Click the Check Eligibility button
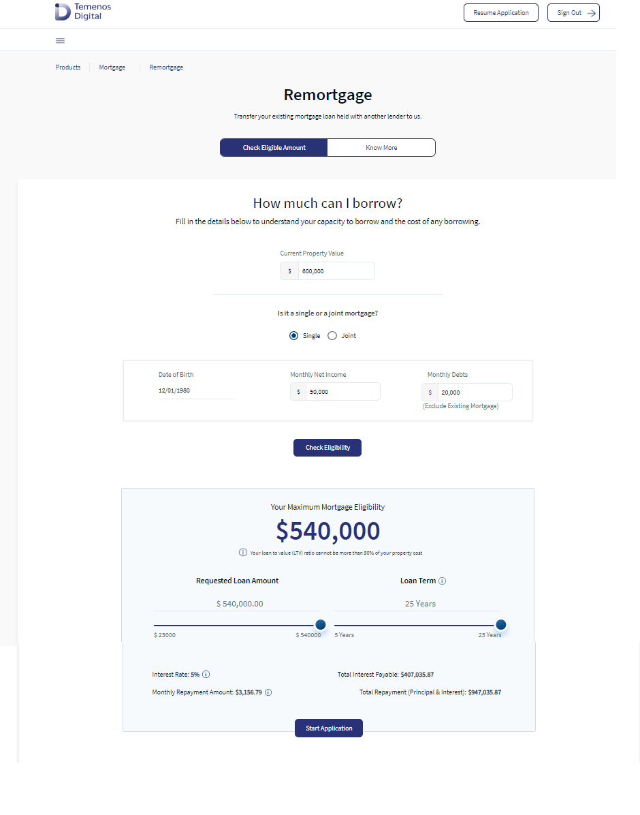Viewport: 640px width, 815px height. point(327,448)
